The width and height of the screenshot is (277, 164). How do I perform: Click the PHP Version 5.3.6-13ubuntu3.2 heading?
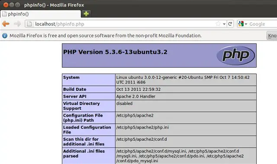tap(115, 52)
